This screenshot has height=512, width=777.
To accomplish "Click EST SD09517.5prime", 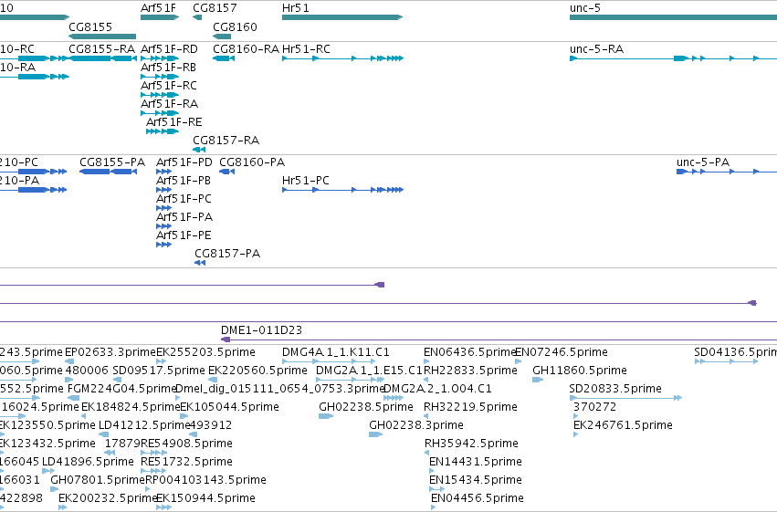I will coord(158,371).
